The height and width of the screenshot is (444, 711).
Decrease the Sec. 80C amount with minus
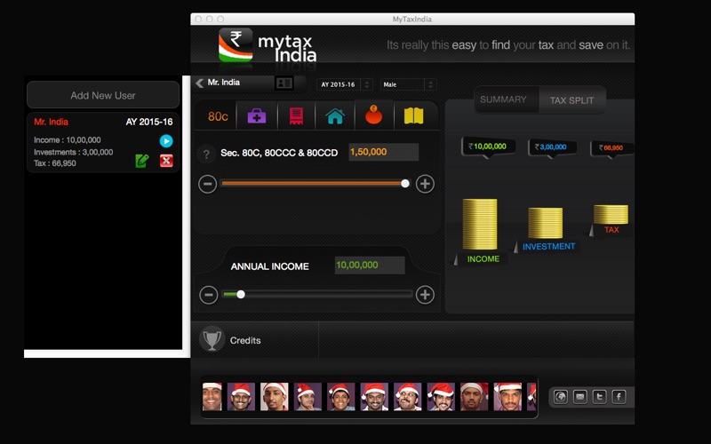[x=208, y=184]
